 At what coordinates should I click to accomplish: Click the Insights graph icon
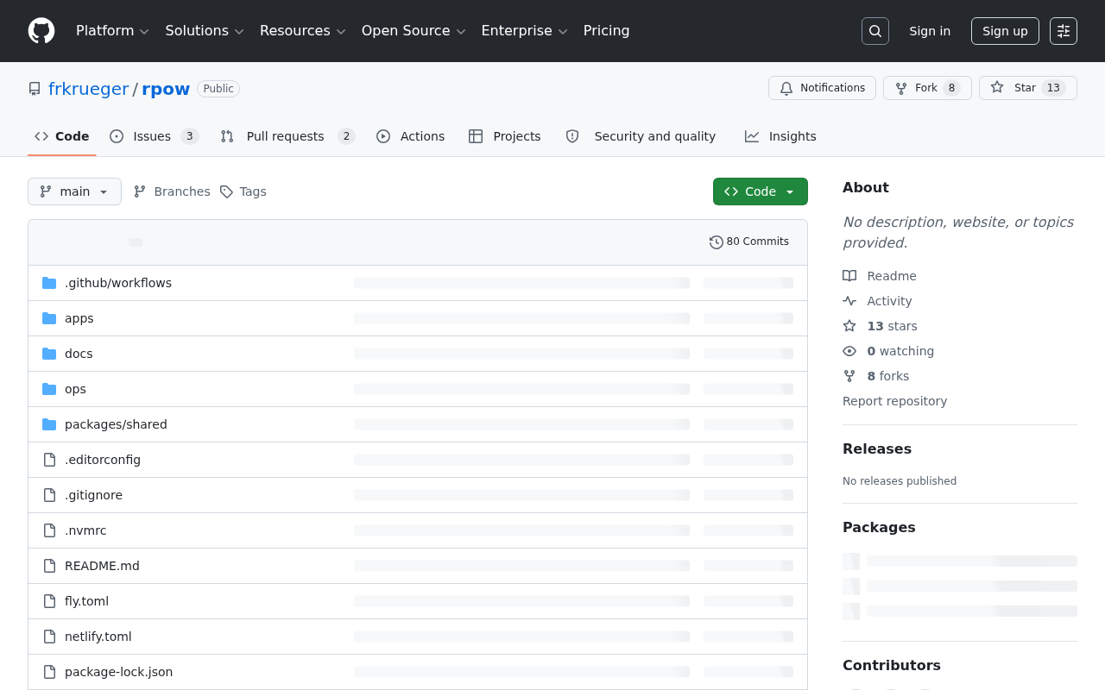[752, 136]
